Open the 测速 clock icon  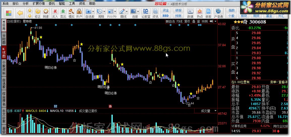46,11
